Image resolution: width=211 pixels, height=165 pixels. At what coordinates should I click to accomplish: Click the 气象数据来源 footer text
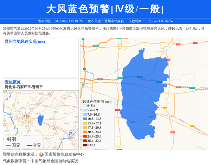click(x=40, y=161)
